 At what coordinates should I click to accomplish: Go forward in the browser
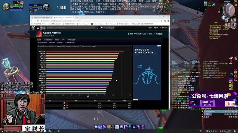tap(35, 21)
